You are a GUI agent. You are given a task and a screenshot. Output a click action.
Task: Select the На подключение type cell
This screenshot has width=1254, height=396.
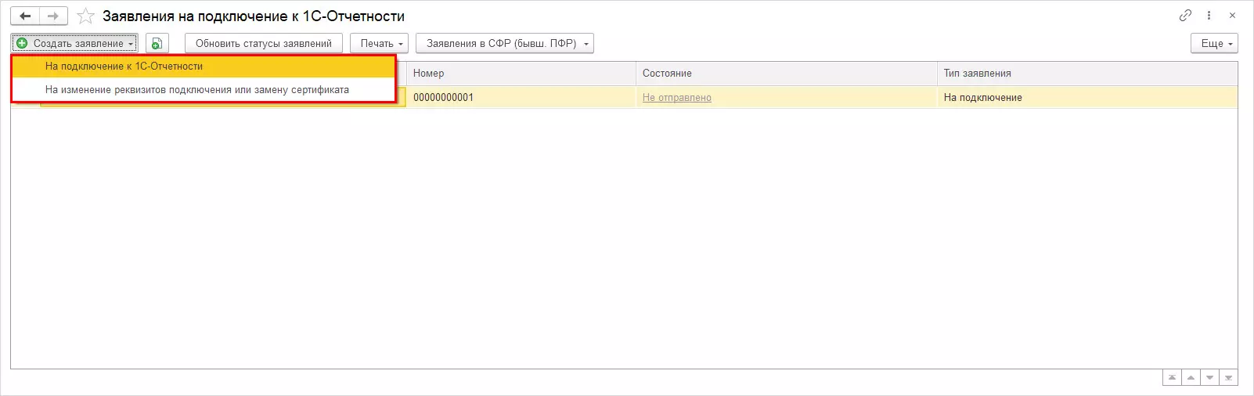[1087, 97]
